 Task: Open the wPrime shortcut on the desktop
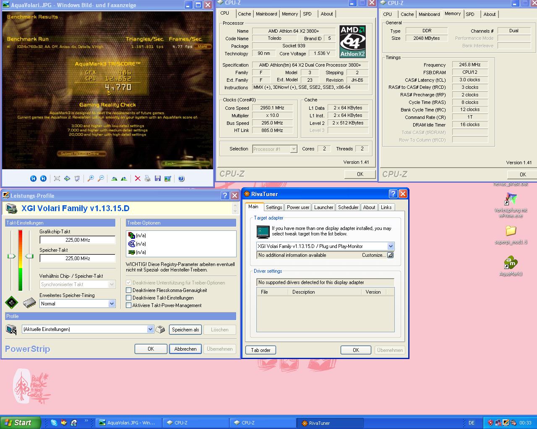511,205
